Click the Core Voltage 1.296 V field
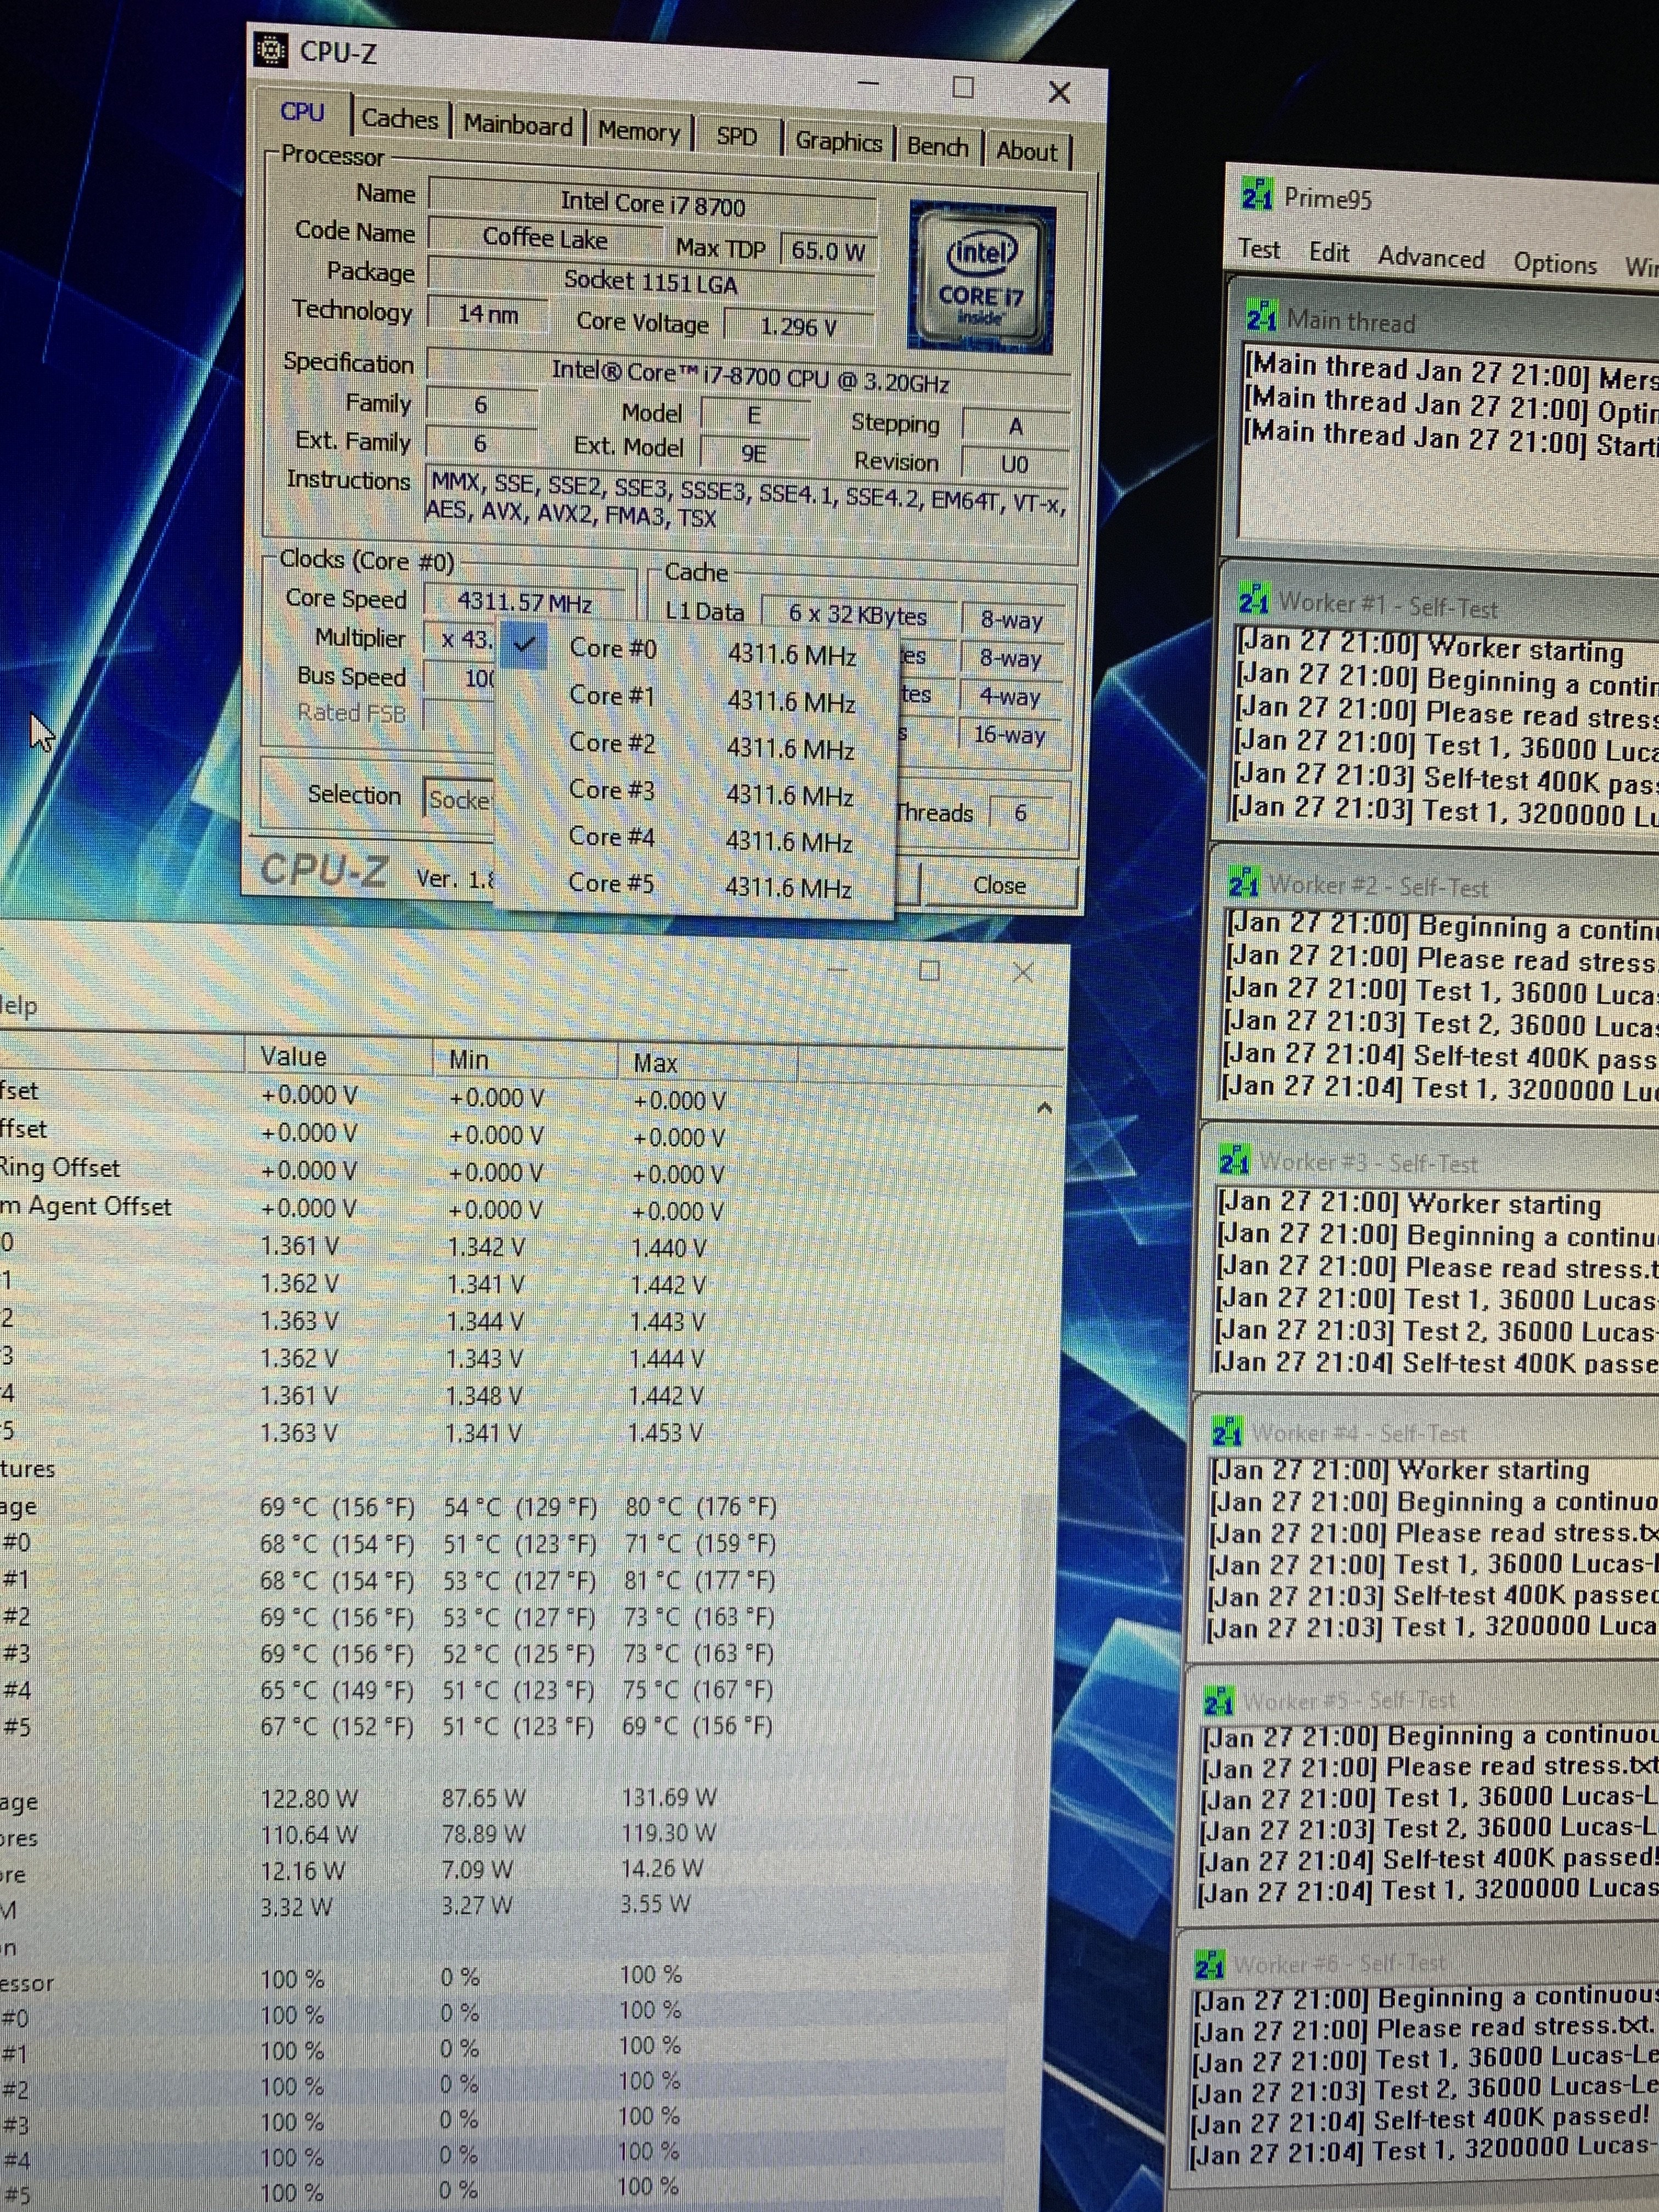The image size is (1659, 2212). pos(798,326)
